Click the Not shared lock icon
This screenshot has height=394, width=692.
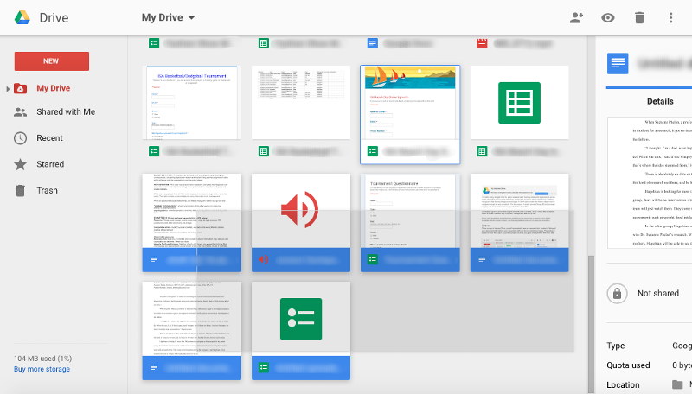pos(617,293)
